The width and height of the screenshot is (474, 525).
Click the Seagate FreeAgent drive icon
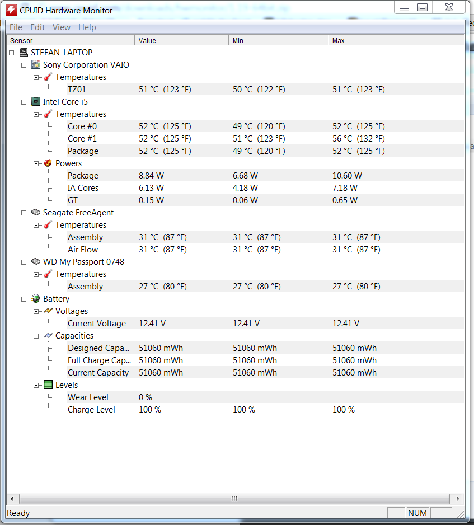[x=36, y=212]
